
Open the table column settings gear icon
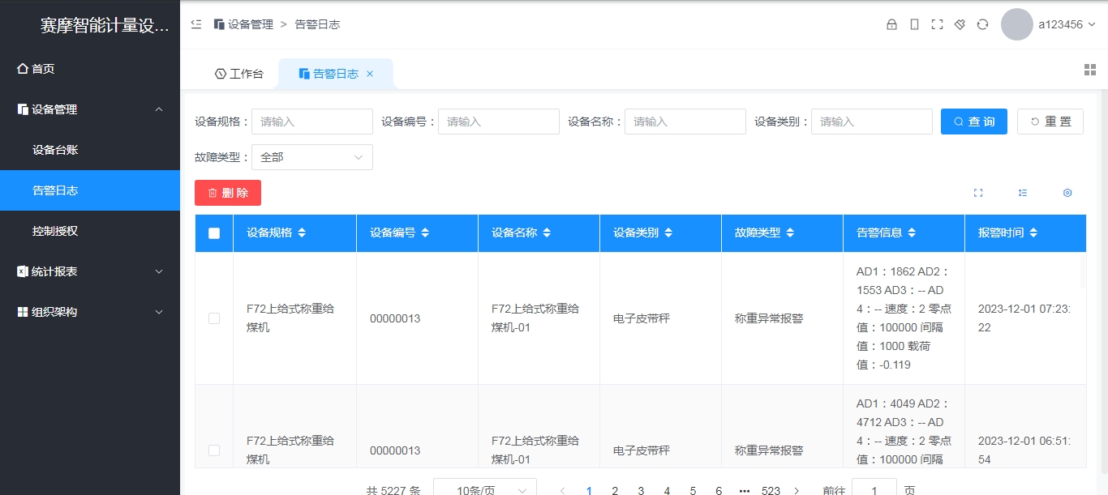(x=1067, y=193)
